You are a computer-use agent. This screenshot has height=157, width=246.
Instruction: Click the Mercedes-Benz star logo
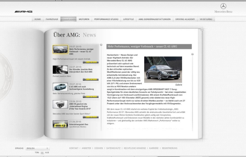click(x=223, y=6)
